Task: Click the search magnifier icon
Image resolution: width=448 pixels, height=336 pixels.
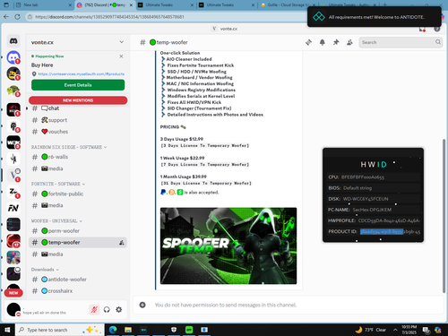Action: pos(438,42)
